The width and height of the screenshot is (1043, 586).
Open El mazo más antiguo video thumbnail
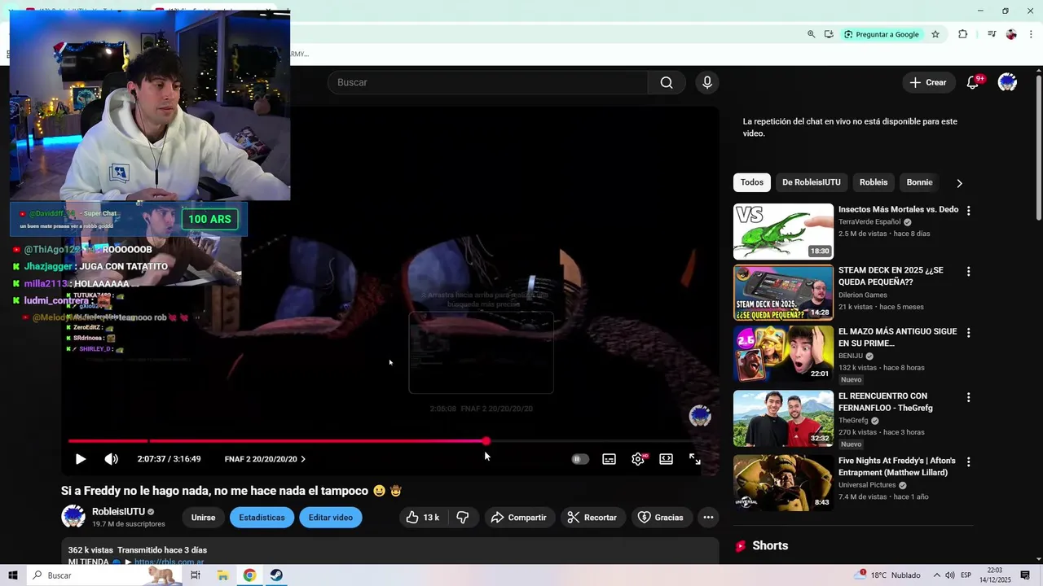point(783,353)
